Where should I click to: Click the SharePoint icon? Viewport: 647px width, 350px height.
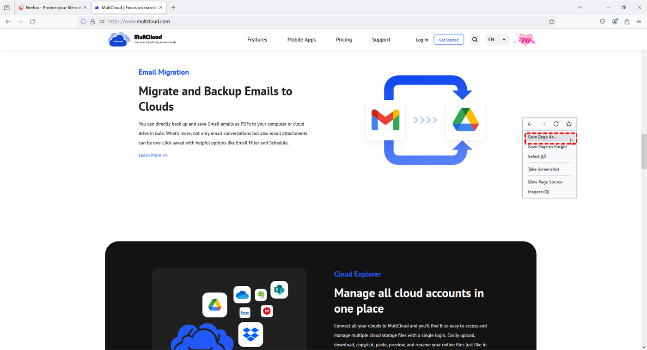(x=279, y=290)
